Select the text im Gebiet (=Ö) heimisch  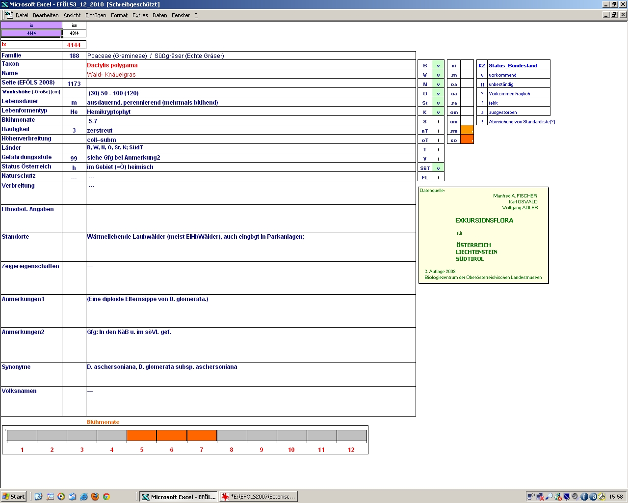coord(120,167)
